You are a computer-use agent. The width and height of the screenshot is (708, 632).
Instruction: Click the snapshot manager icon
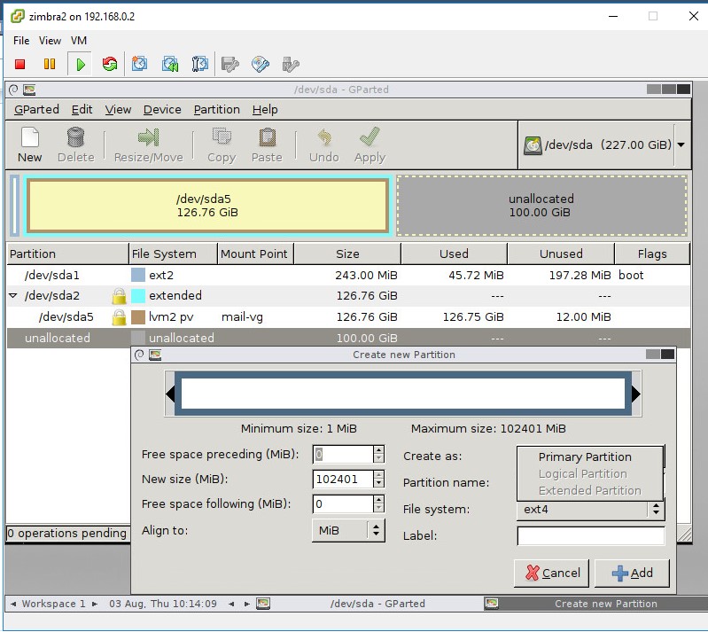pyautogui.click(x=199, y=64)
